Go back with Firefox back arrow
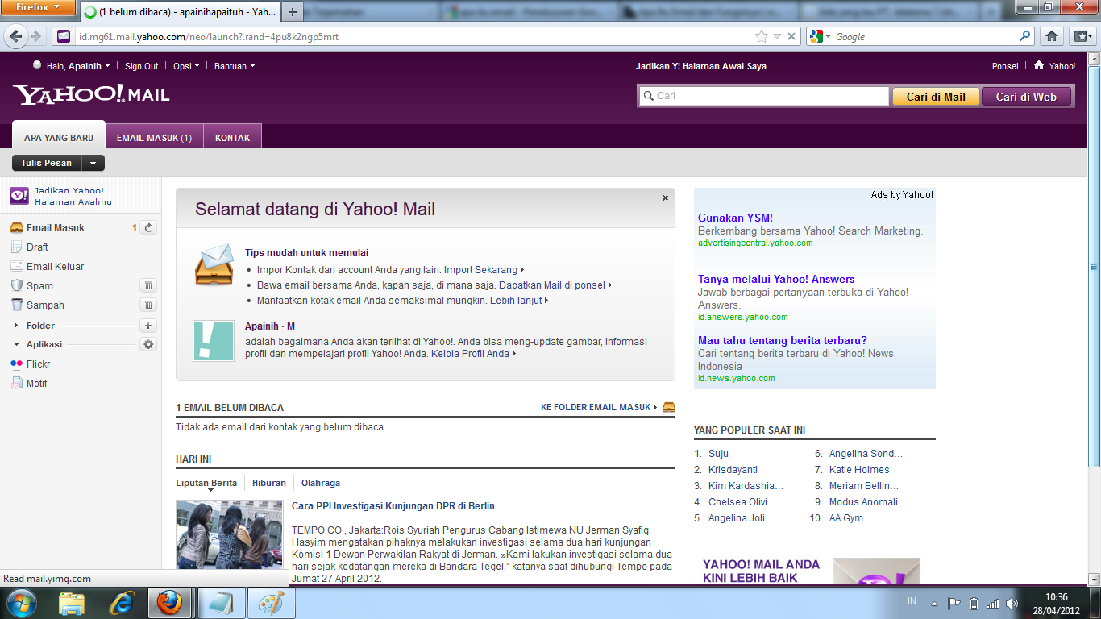 coord(16,36)
